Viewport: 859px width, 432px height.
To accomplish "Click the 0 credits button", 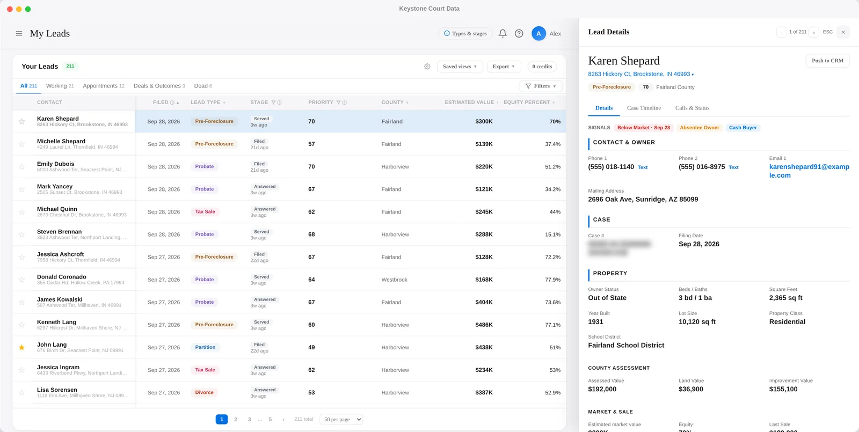I will 542,67.
